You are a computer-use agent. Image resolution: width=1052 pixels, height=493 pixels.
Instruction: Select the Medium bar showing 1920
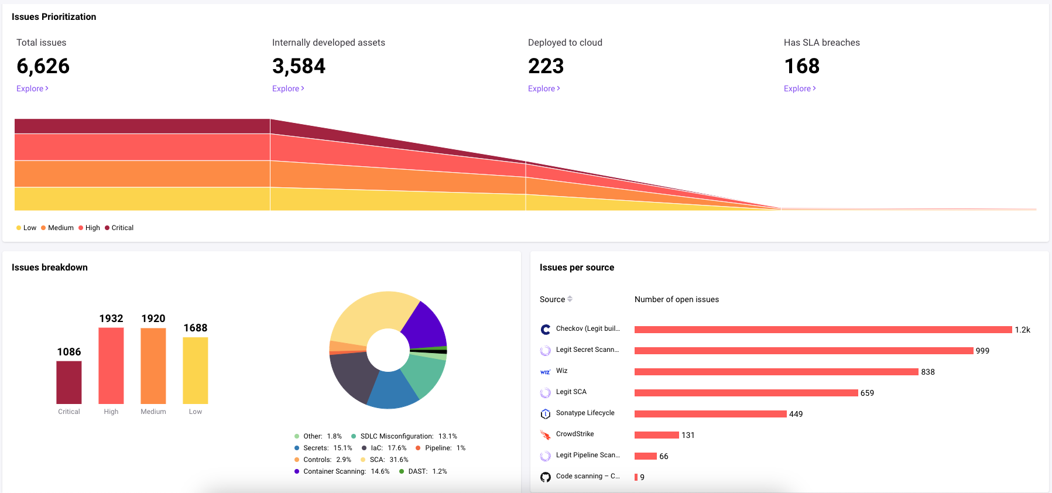click(x=153, y=366)
